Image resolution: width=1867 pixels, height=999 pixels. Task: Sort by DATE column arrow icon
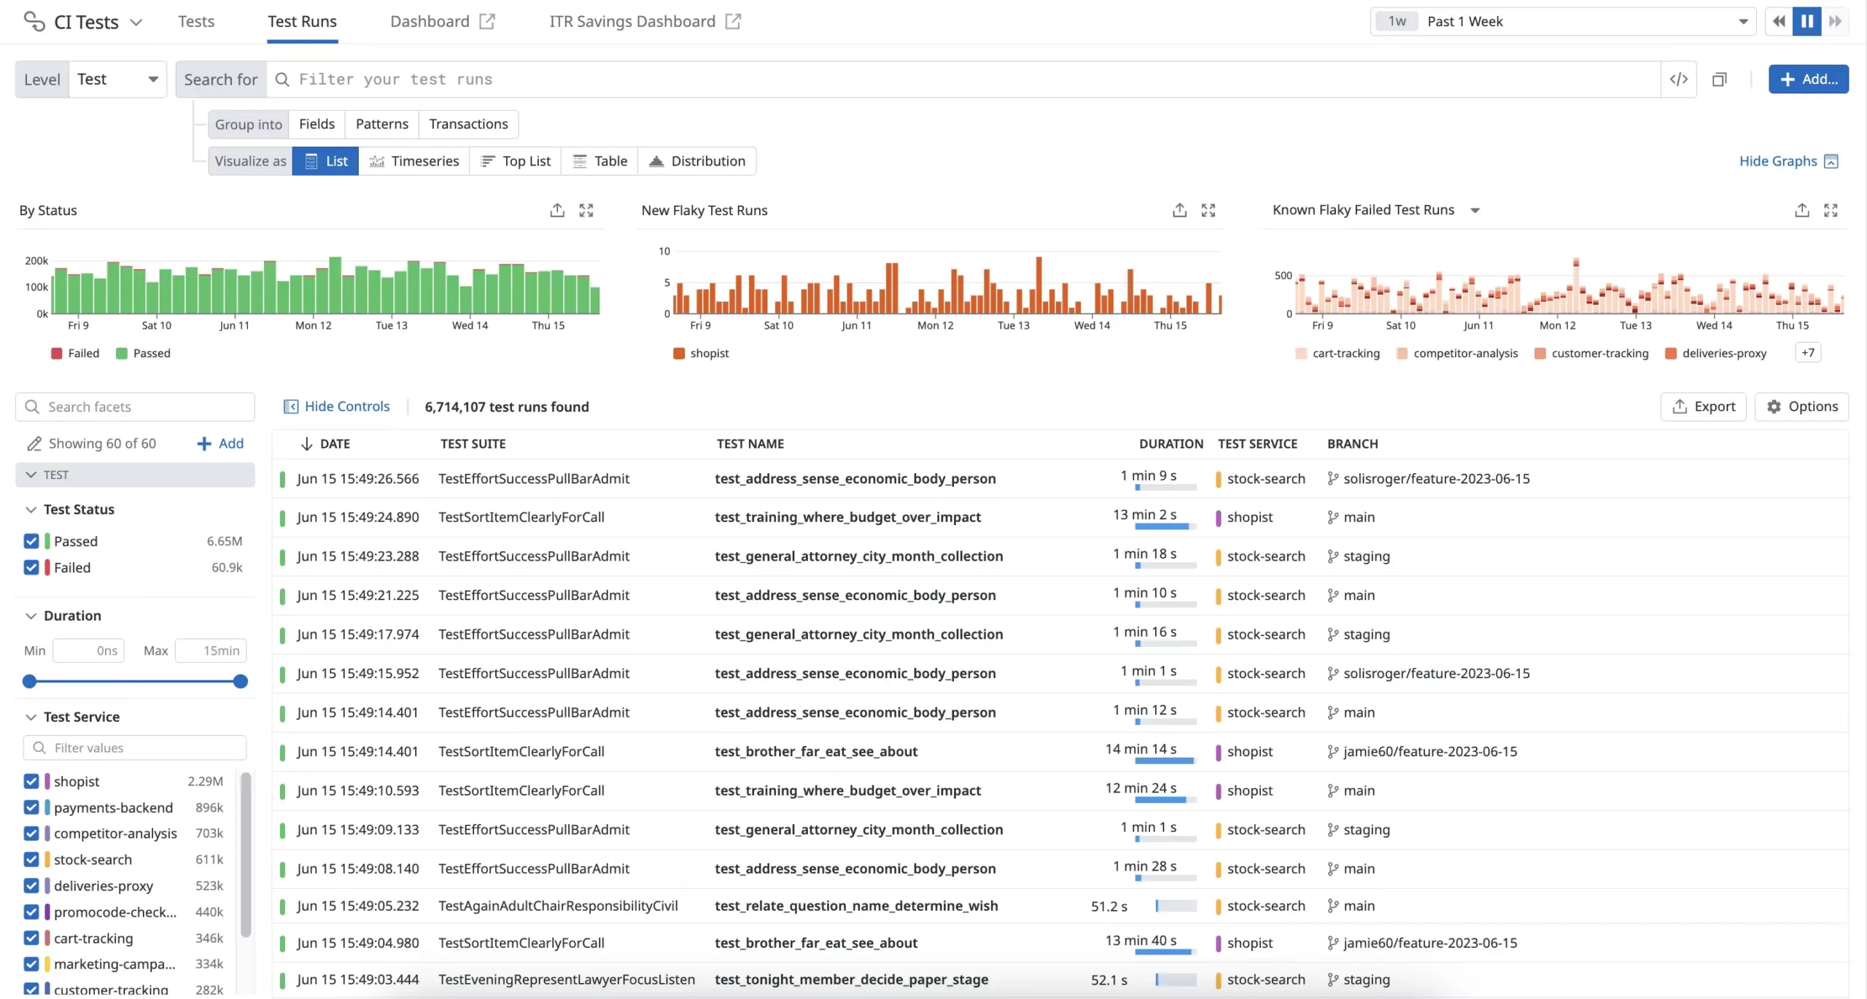306,443
